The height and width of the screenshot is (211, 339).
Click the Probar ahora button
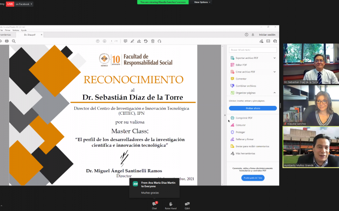[x=253, y=108]
